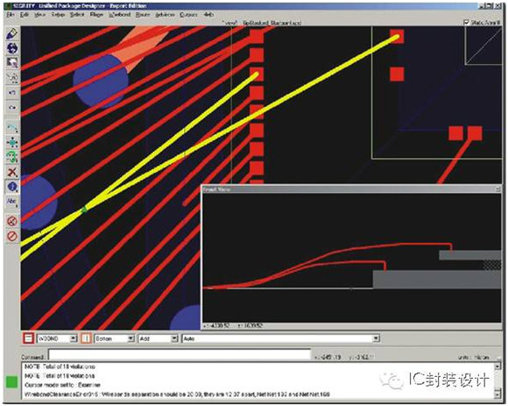Click the orange vertical layer swatch
The width and height of the screenshot is (508, 406).
click(x=86, y=338)
